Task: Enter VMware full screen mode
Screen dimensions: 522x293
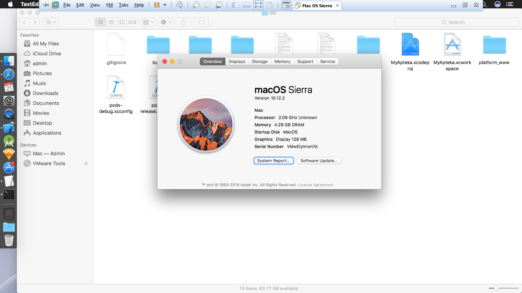Action: point(258,5)
